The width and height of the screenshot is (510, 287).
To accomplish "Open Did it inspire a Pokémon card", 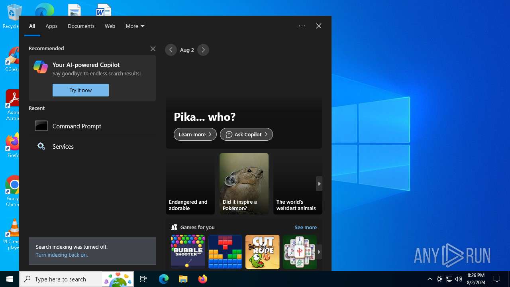I will point(244,184).
